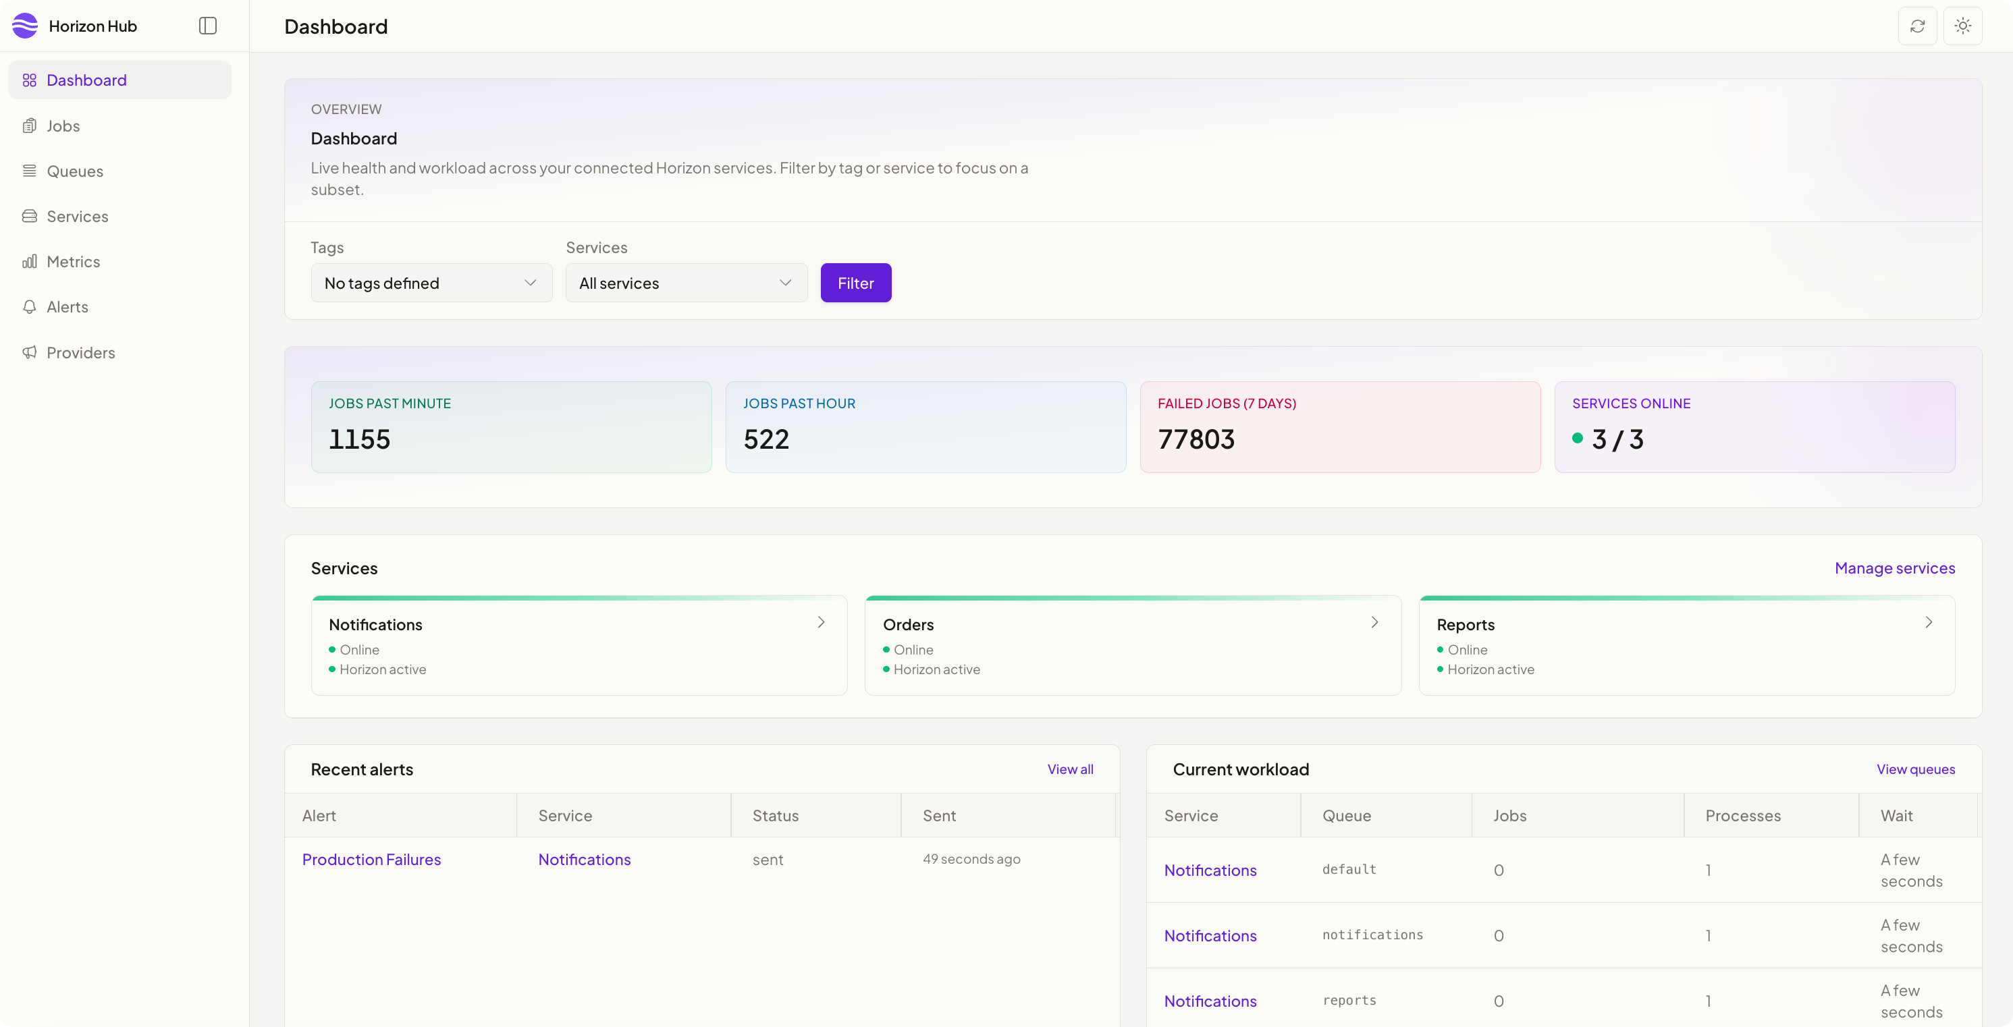Expand the Orders service card chevron

pos(1374,622)
